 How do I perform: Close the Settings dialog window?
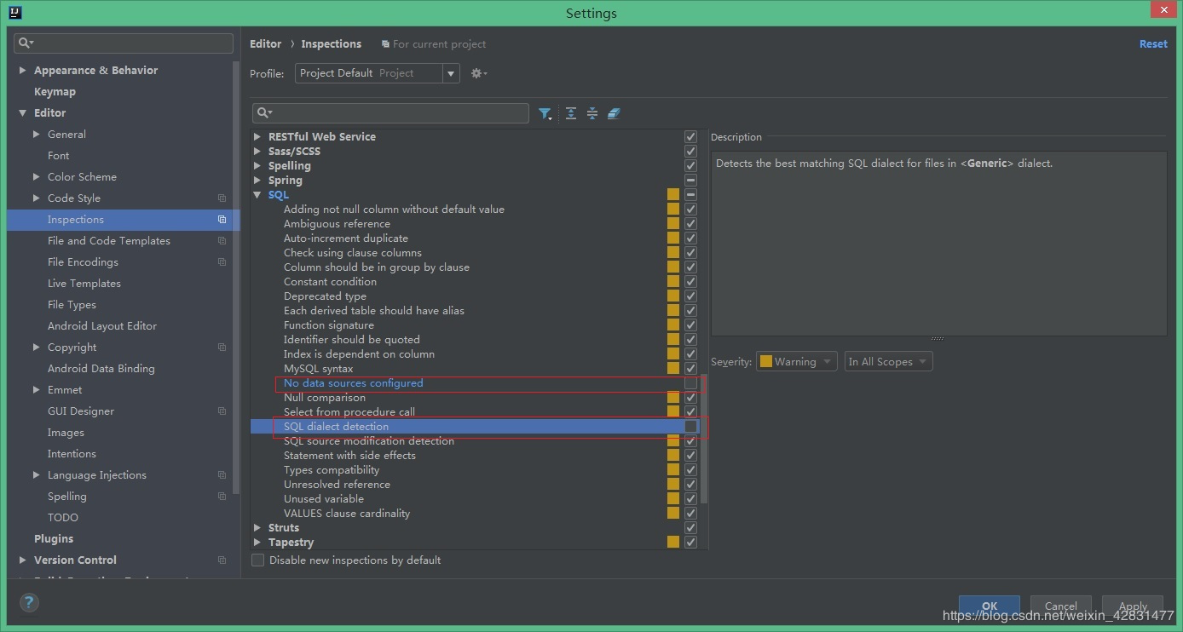1163,10
